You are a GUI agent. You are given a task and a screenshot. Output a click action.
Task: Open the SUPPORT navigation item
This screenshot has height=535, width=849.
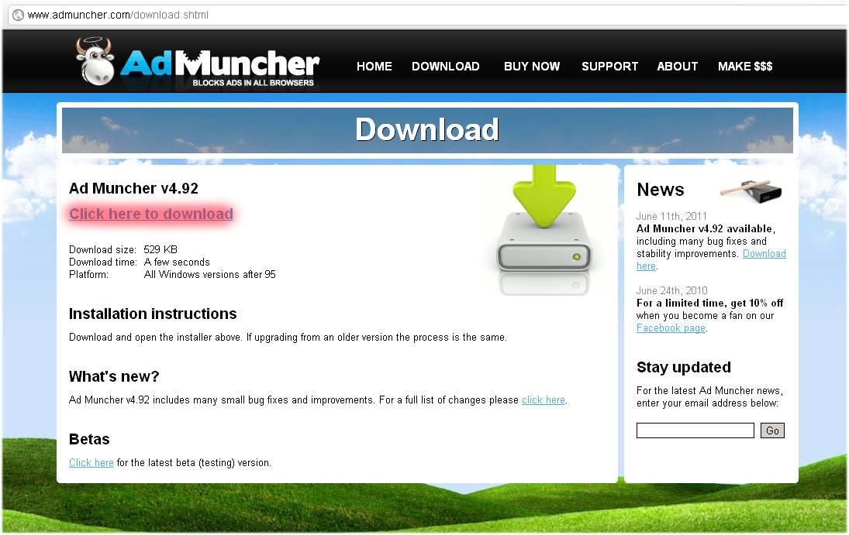tap(609, 67)
